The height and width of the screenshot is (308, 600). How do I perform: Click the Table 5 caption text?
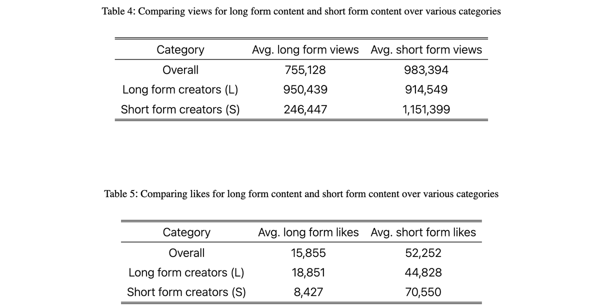(x=301, y=193)
